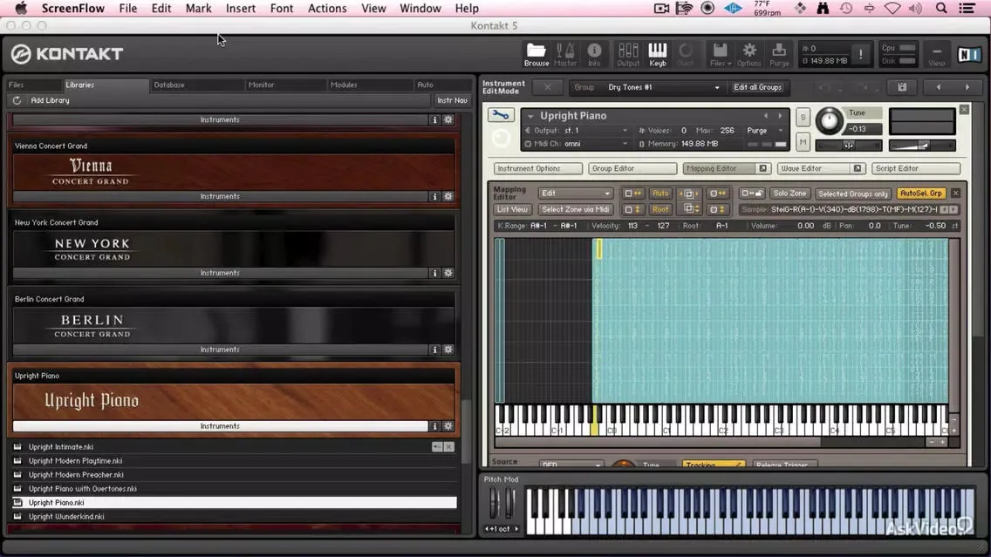Open Vienna Concert Grand info icon
Screen dimensions: 991x557
(434, 196)
